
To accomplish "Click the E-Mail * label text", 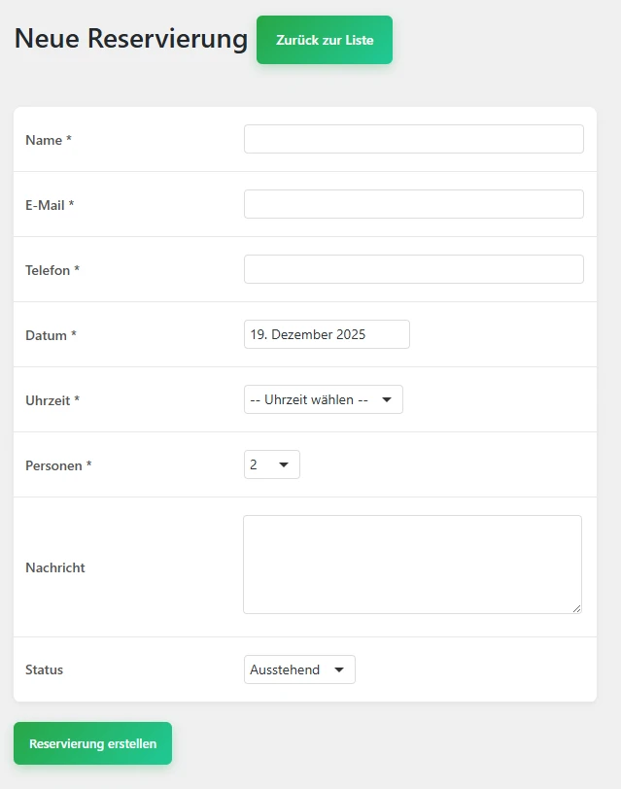I will 50,205.
